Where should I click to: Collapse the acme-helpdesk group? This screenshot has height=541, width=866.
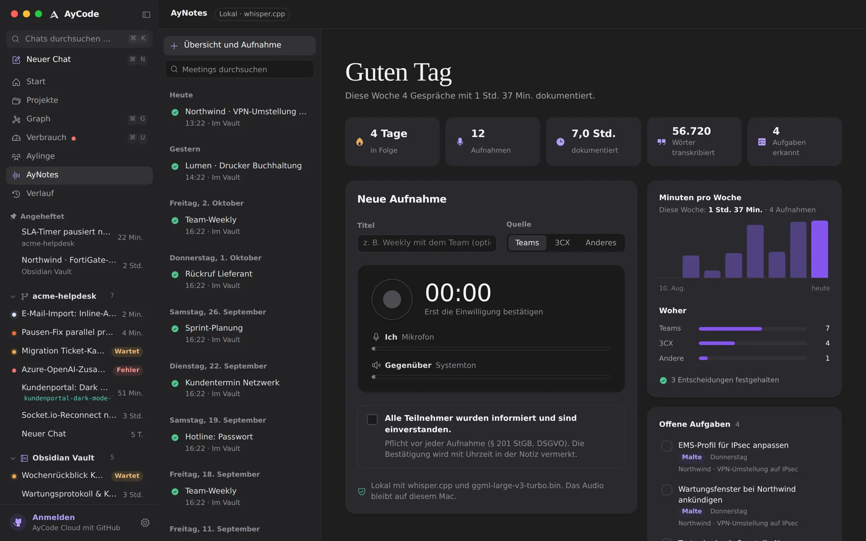(13, 297)
